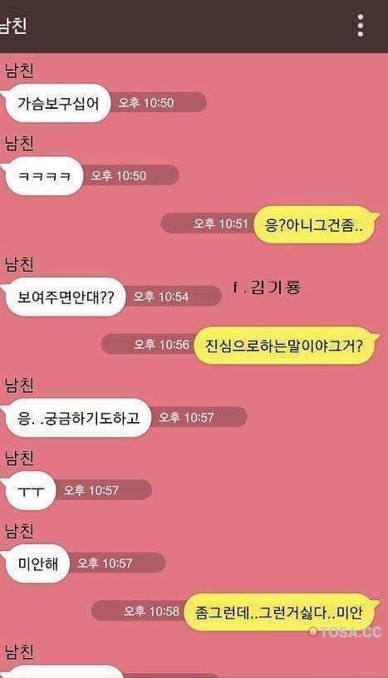This screenshot has height=678, width=388.
Task: Select the message bubble 가슴보구십어
Action: [x=56, y=103]
